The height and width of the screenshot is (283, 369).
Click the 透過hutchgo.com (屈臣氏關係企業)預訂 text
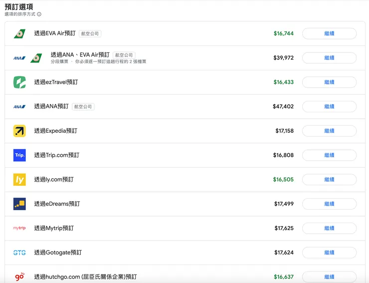pyautogui.click(x=85, y=277)
